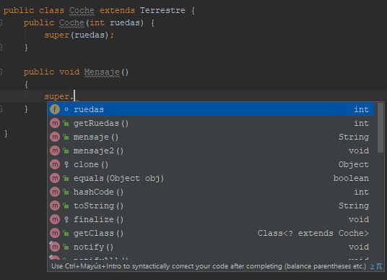The image size is (387, 280).
Task: Click the method icon beside getClass()
Action: click(x=55, y=233)
